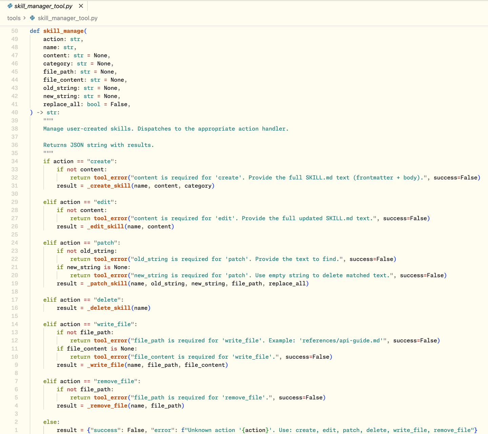Click the 'elif action == "write_file":' line
Screen dimensions: 488x434
pos(90,324)
